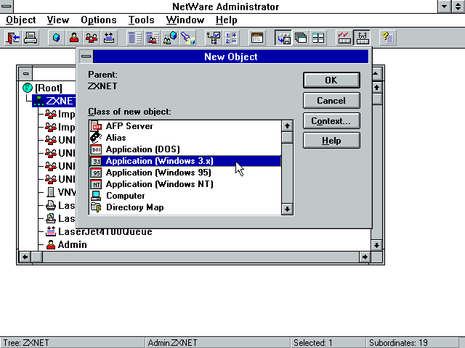Click browser window vertical scroll down arrow
465x348 pixels.
376,245
